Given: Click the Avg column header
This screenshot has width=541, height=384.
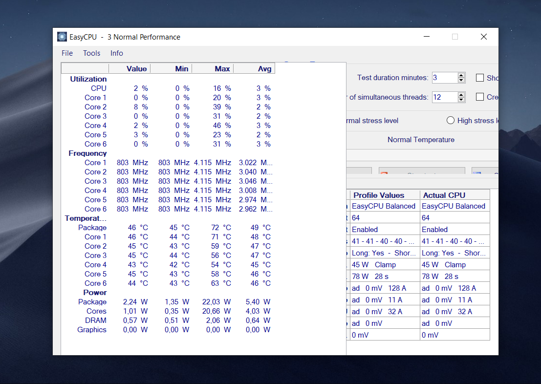Looking at the screenshot, I should coord(254,69).
